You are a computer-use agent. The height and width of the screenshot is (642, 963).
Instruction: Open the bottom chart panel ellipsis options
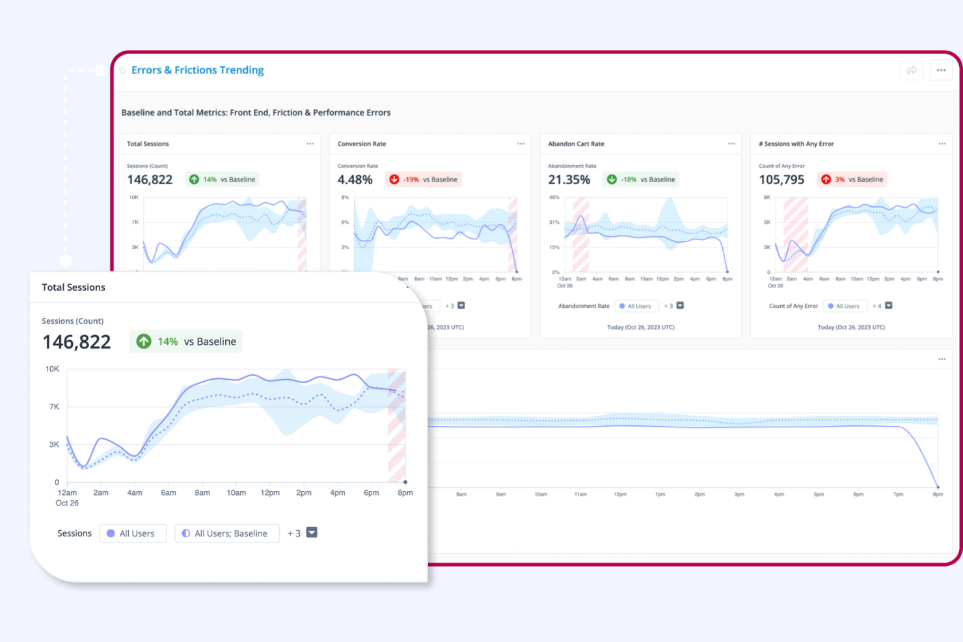point(942,358)
